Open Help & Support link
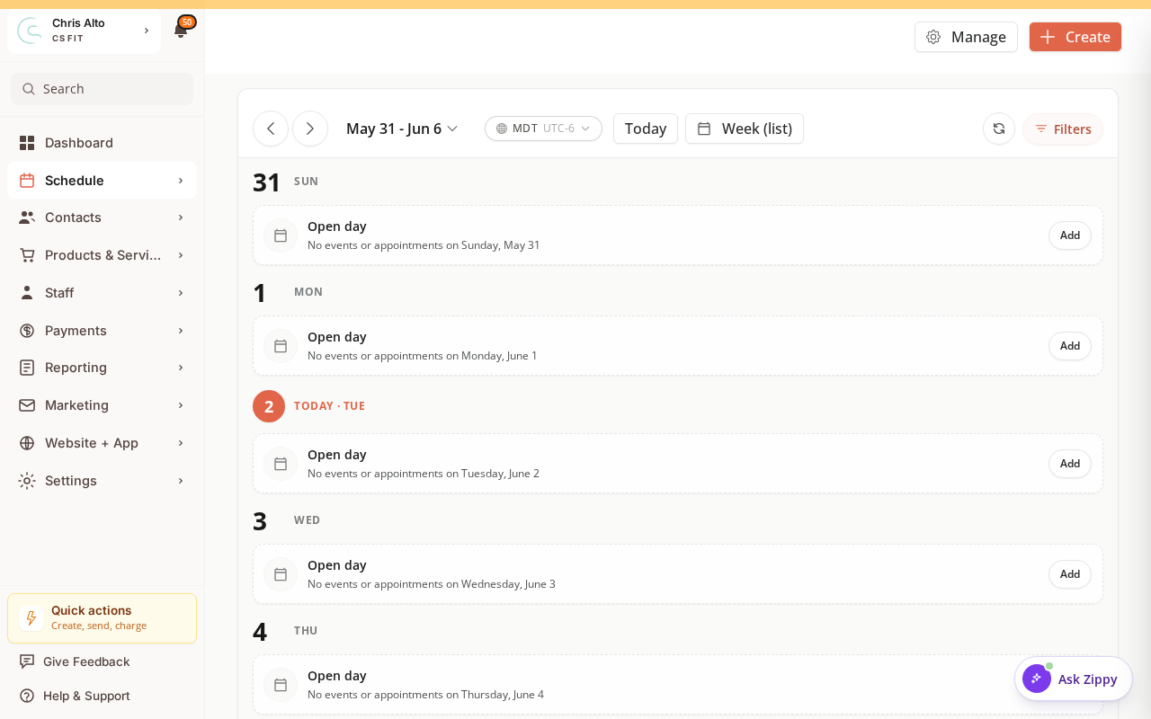 (x=86, y=696)
